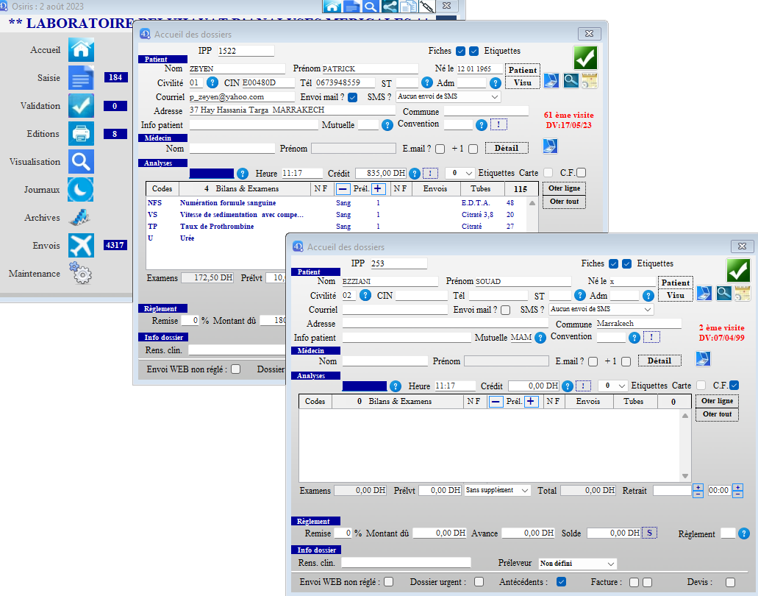Viewport: 758px width, 596px height.
Task: Increase the Retrait value with plus stepper
Action: coord(698,487)
